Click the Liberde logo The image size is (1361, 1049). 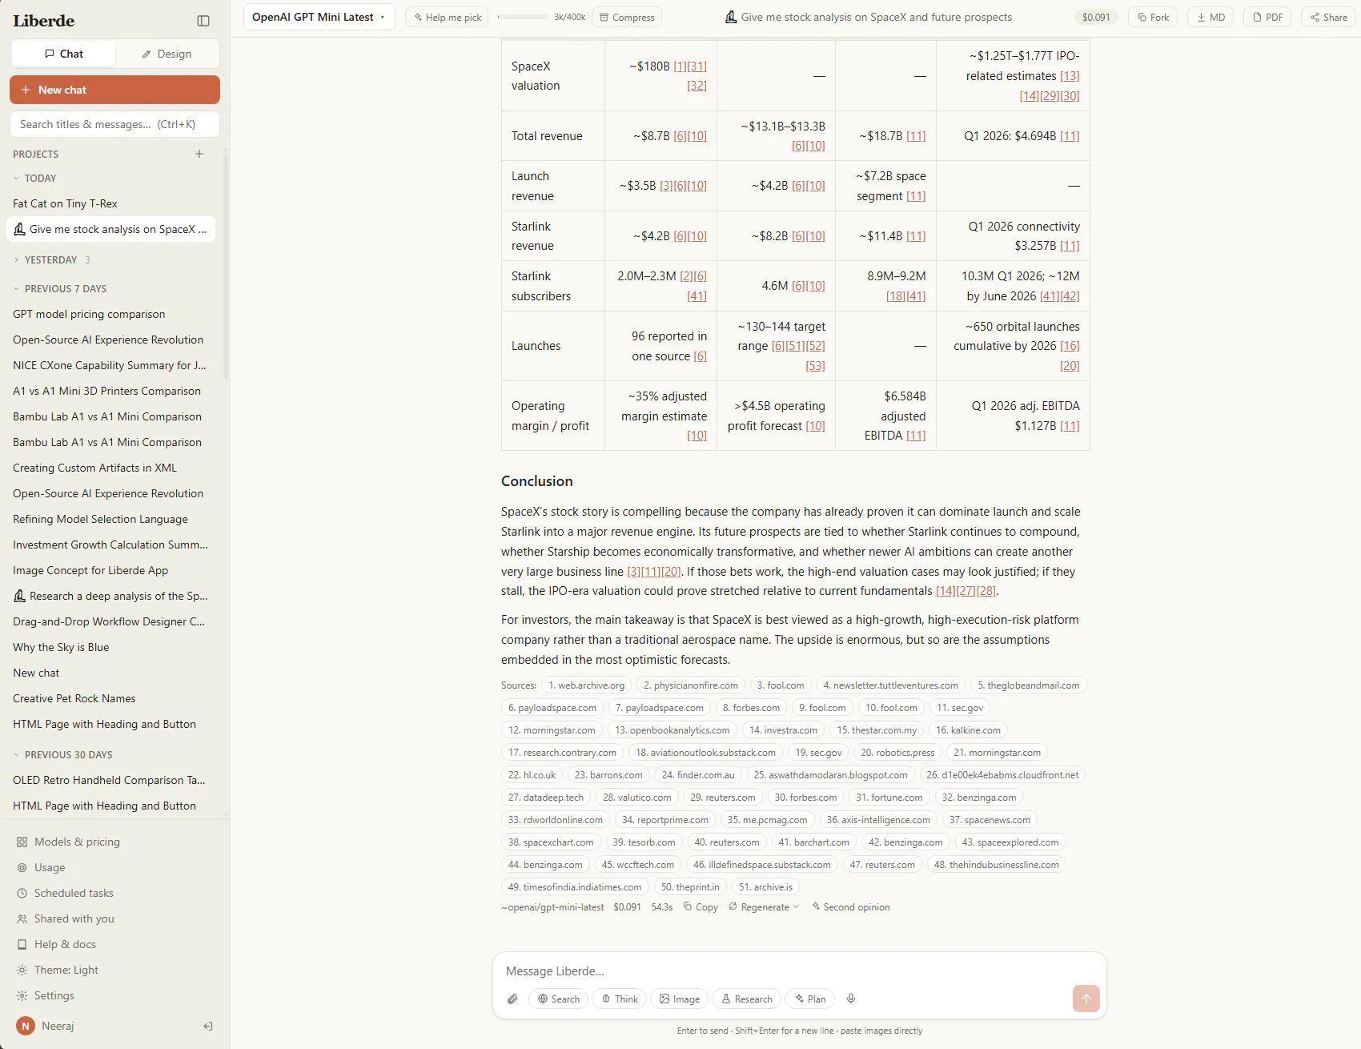coord(44,21)
